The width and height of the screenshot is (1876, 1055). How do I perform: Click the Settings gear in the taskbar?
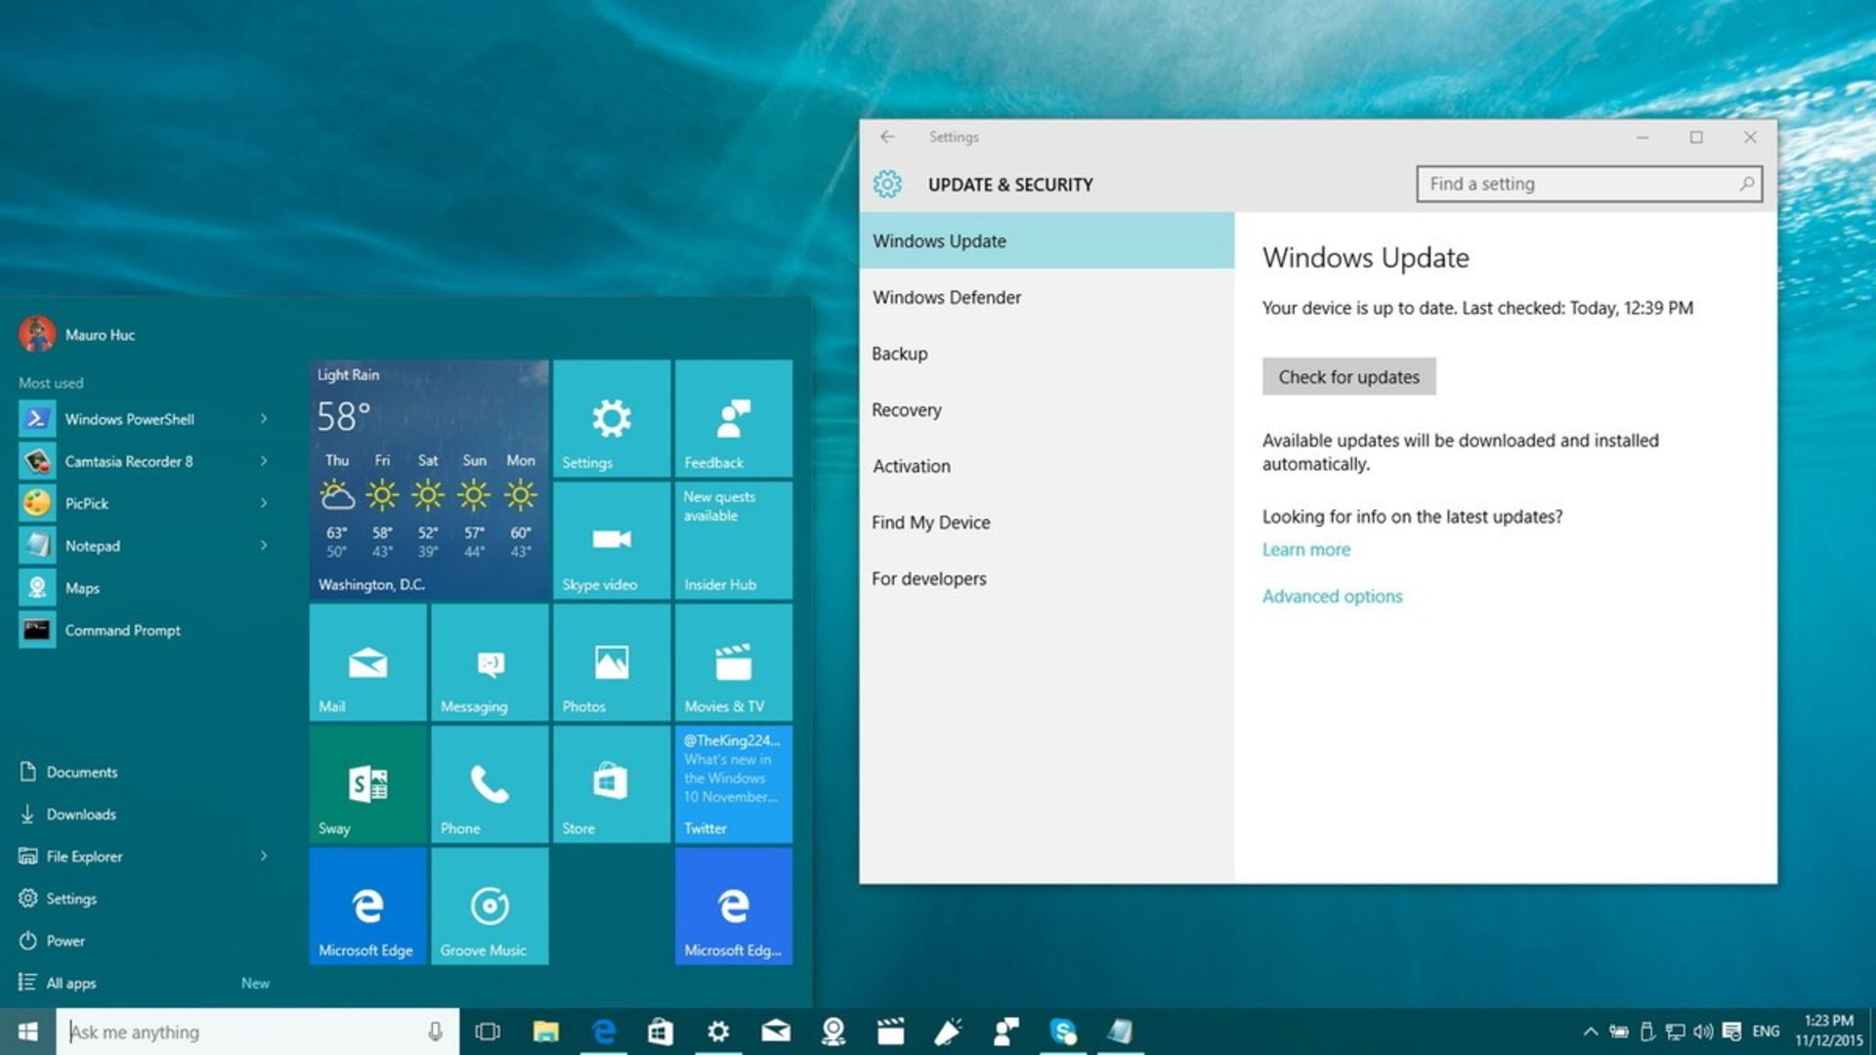pyautogui.click(x=718, y=1032)
